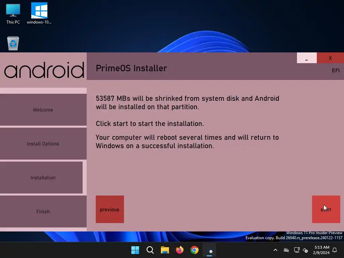Image resolution: width=344 pixels, height=258 pixels.
Task: Click 'Your computer will reboot several times' text
Action: (x=187, y=141)
